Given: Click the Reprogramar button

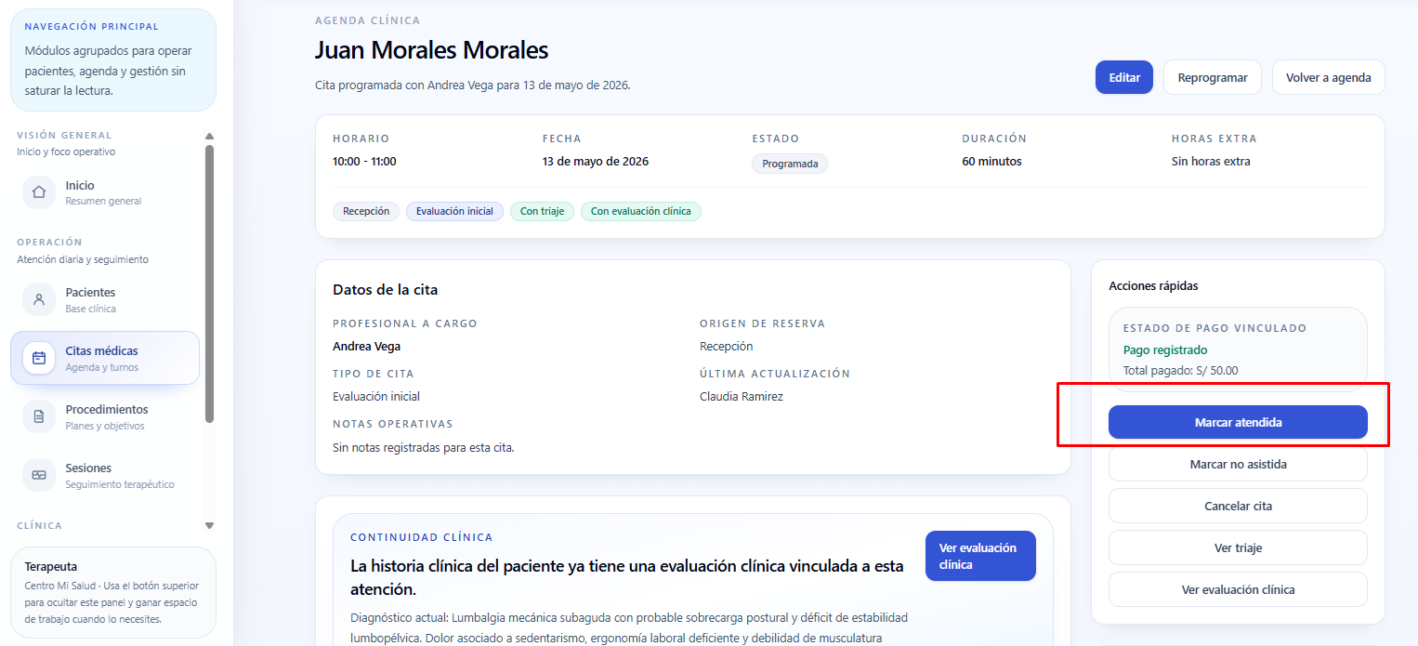Looking at the screenshot, I should click(x=1213, y=78).
